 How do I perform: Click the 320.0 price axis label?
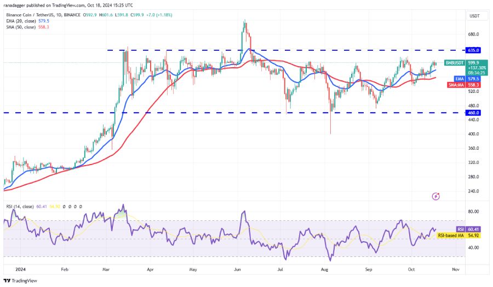pos(473,162)
